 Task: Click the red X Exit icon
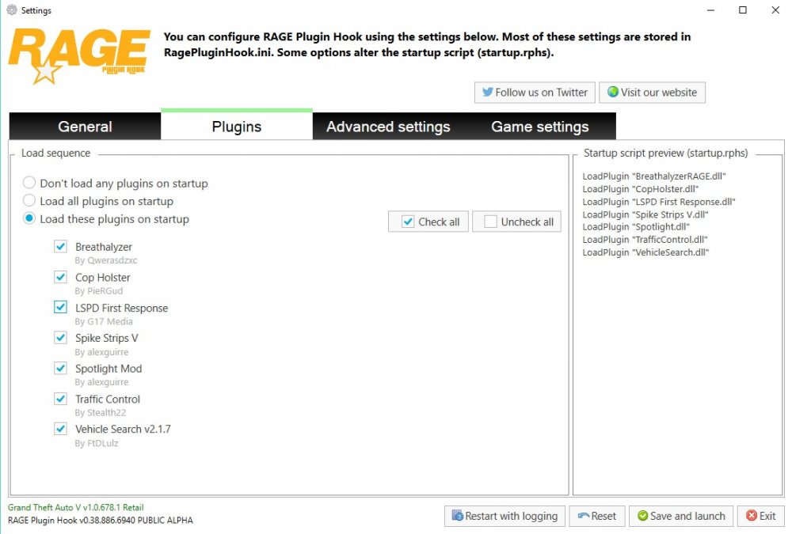[x=751, y=515]
